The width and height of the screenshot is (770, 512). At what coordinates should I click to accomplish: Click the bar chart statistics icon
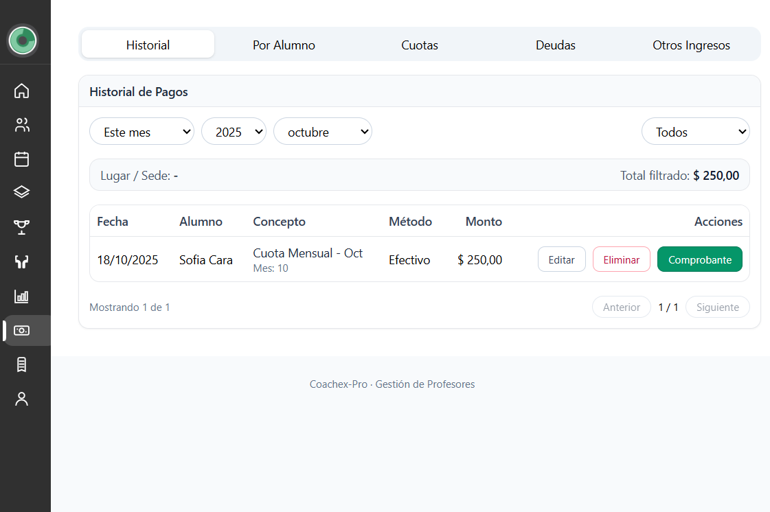click(x=22, y=296)
